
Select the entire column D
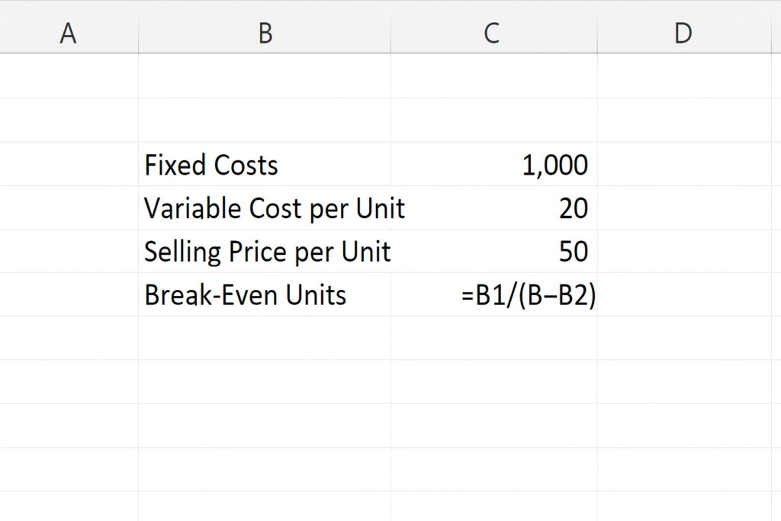683,34
